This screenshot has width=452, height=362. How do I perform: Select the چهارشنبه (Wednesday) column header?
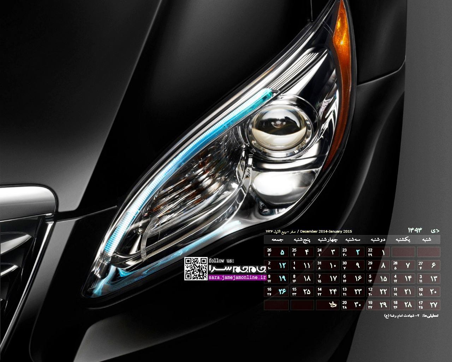(x=328, y=240)
